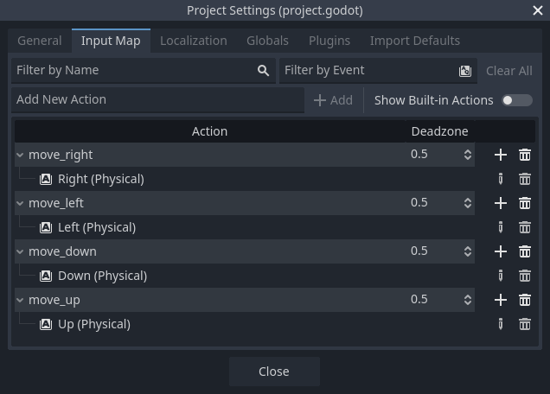
Task: Adjust move_left deadzone stepper arrows
Action: click(x=468, y=203)
